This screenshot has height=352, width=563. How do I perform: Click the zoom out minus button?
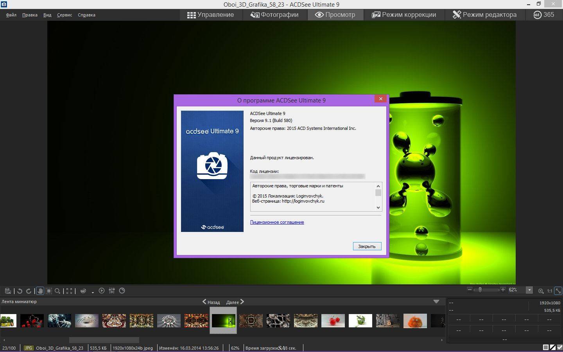pyautogui.click(x=470, y=290)
